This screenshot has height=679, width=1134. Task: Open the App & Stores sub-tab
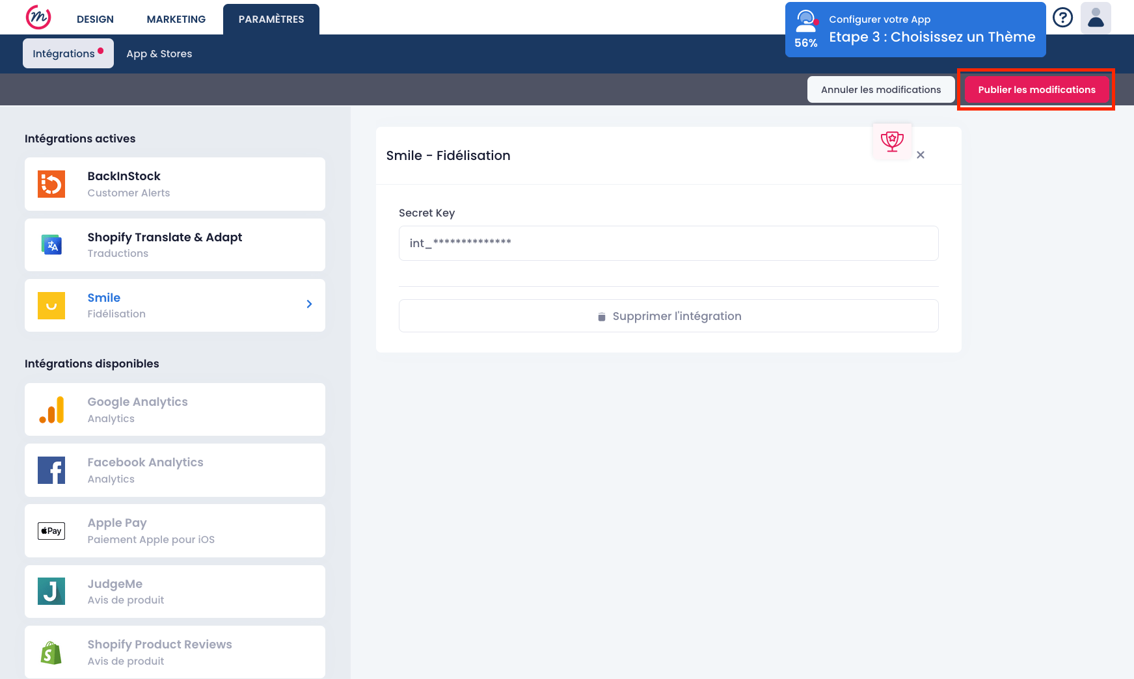pos(159,53)
